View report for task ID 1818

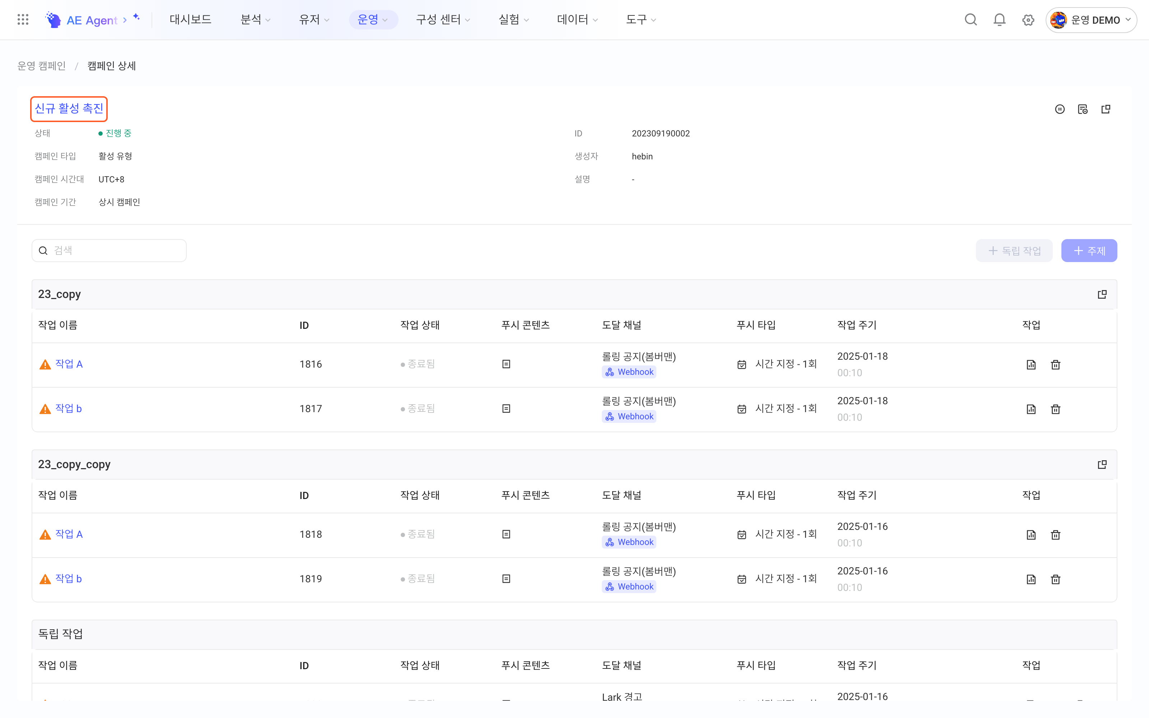coord(1031,535)
